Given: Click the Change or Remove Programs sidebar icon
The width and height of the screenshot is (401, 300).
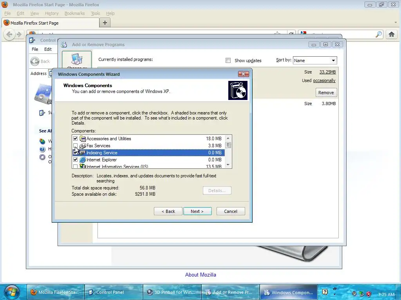Looking at the screenshot, I should click(77, 59).
